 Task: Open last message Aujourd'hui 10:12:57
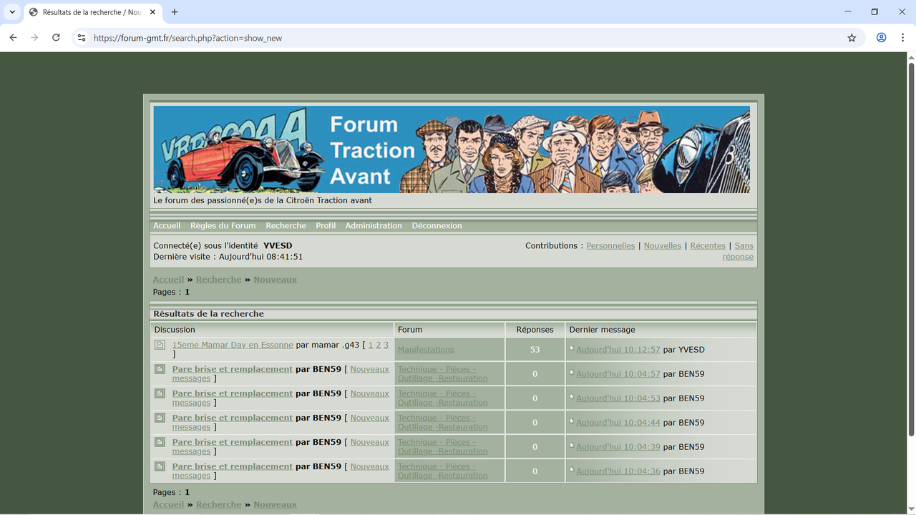click(x=618, y=350)
